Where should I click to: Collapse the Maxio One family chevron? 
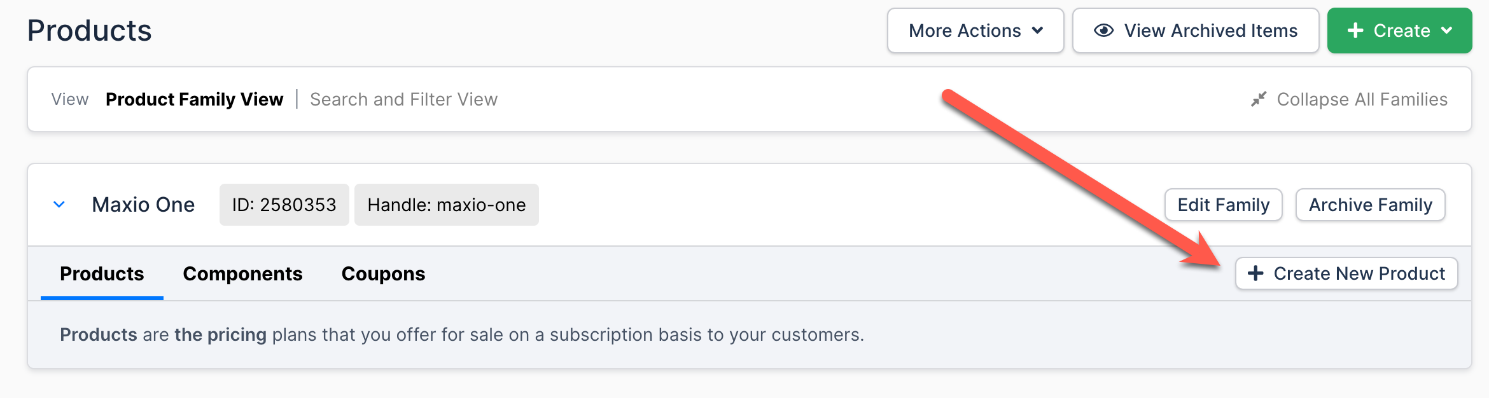point(59,205)
